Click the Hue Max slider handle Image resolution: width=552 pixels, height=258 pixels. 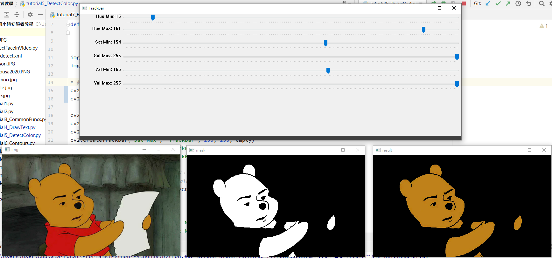(x=423, y=30)
